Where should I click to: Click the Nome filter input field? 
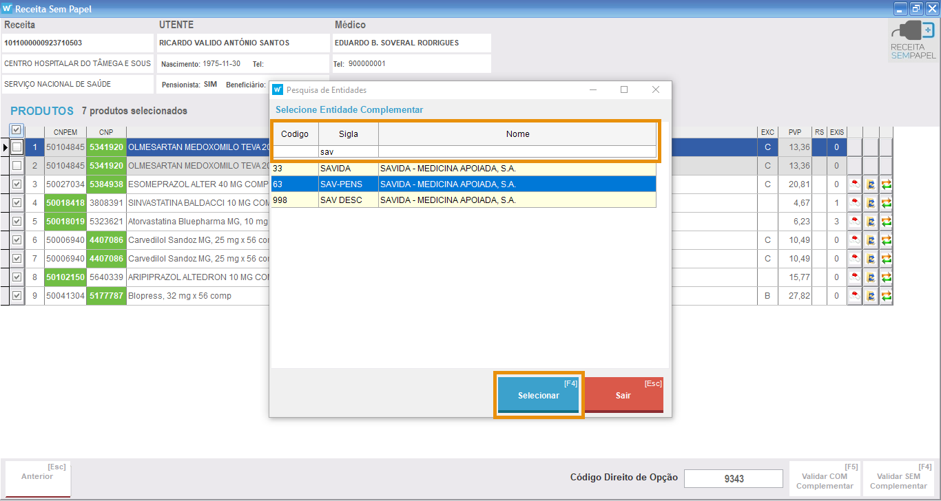point(517,151)
